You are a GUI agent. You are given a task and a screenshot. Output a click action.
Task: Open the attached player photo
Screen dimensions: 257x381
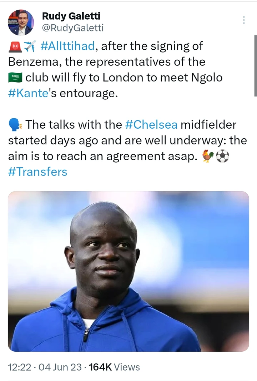tap(128, 271)
